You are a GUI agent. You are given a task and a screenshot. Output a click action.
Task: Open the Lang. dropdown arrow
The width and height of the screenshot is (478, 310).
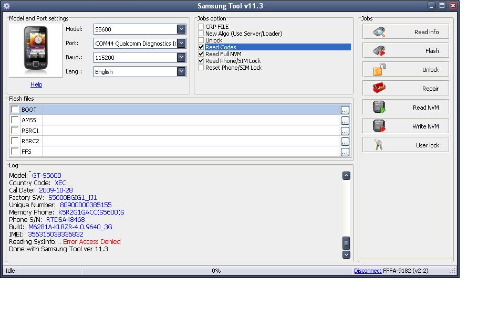181,71
